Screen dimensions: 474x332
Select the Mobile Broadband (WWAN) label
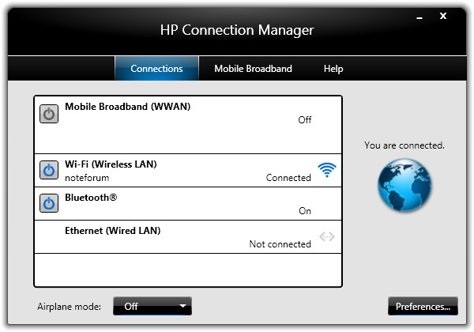pos(127,107)
